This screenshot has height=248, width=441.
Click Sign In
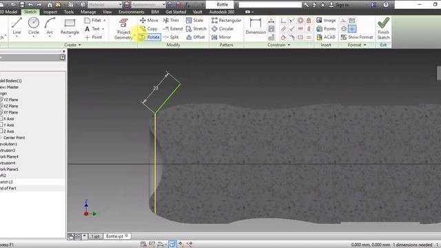click(339, 5)
